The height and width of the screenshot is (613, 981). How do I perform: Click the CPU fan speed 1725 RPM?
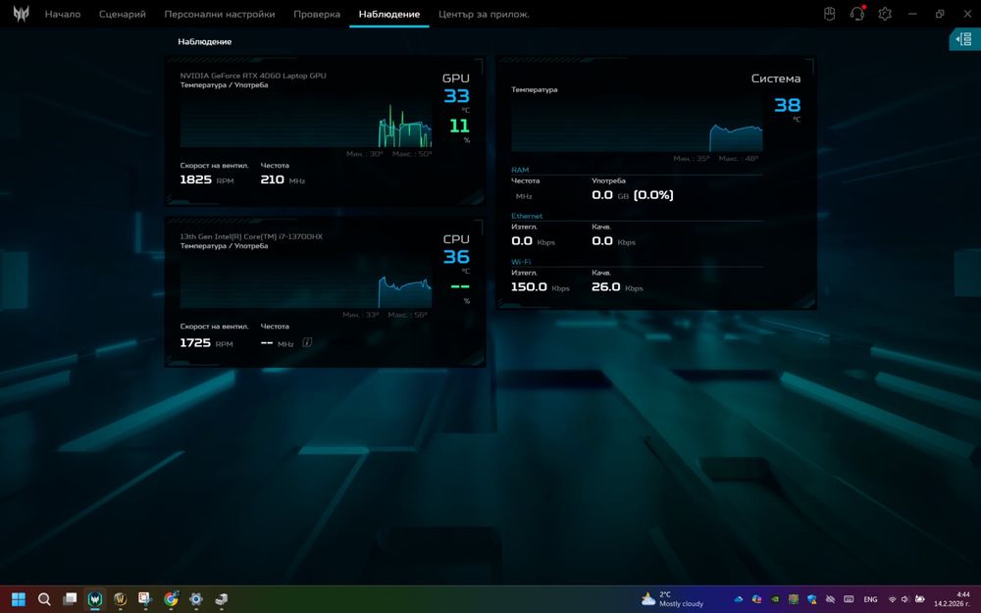206,342
